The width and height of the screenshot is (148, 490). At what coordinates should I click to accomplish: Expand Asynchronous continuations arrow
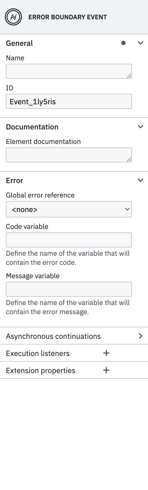coord(141,336)
